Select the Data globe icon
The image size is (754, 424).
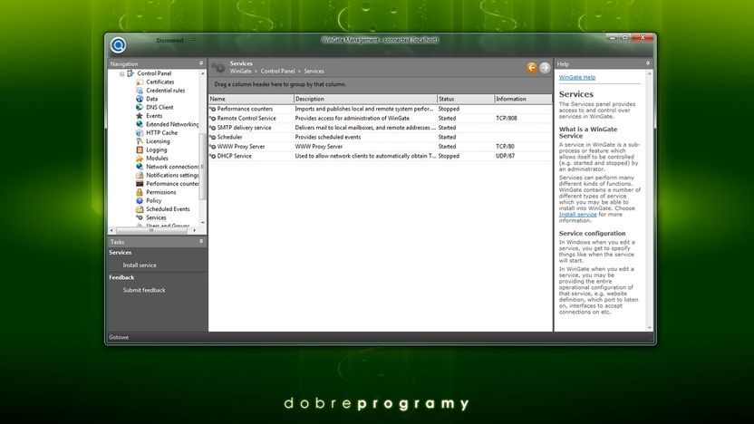pyautogui.click(x=140, y=99)
